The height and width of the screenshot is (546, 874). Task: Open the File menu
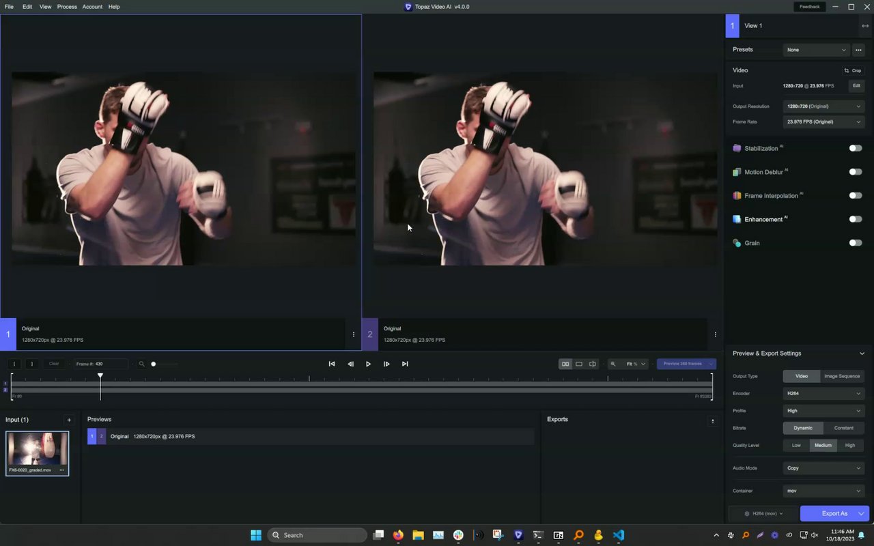[9, 7]
